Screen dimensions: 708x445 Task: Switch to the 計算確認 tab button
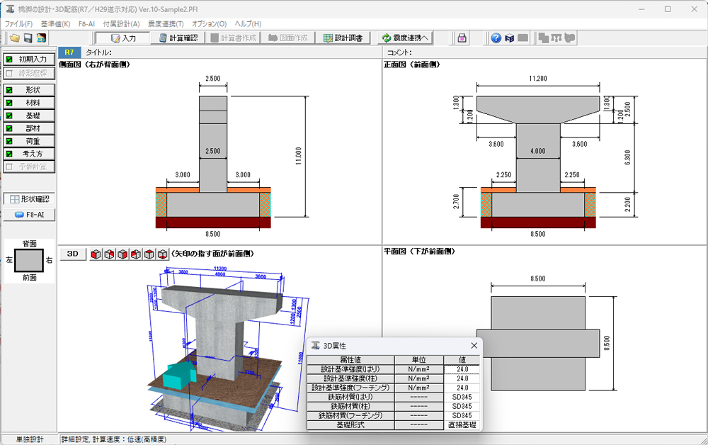pos(178,38)
